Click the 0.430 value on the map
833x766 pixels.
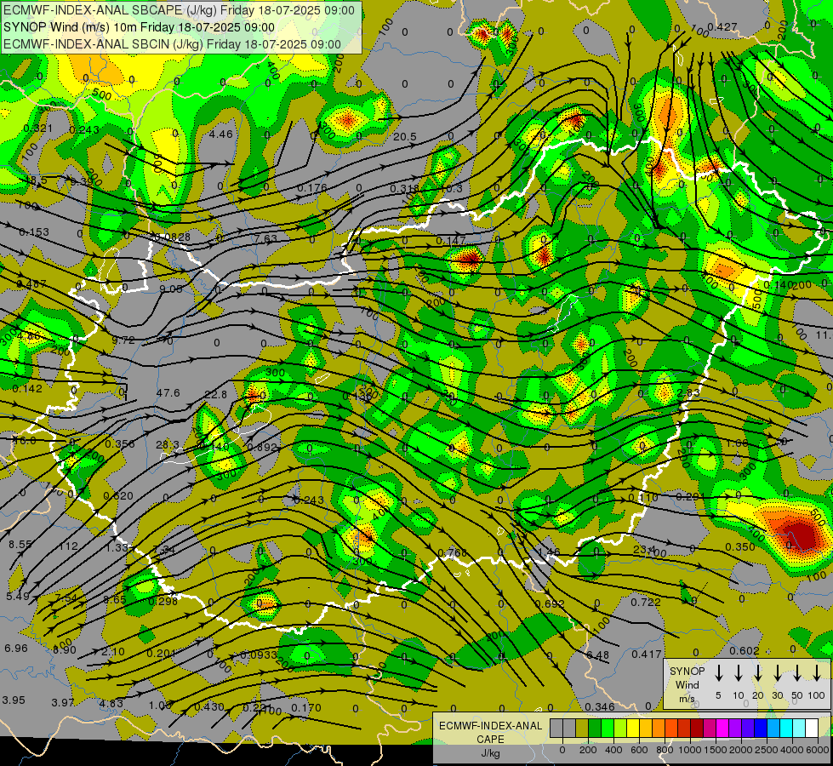click(209, 706)
